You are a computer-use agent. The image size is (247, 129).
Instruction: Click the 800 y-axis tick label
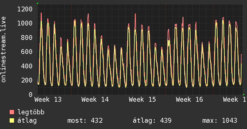click(27, 37)
